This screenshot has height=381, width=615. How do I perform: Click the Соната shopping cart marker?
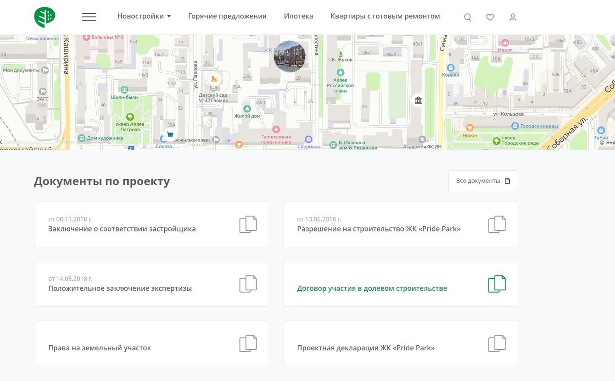pyautogui.click(x=170, y=135)
